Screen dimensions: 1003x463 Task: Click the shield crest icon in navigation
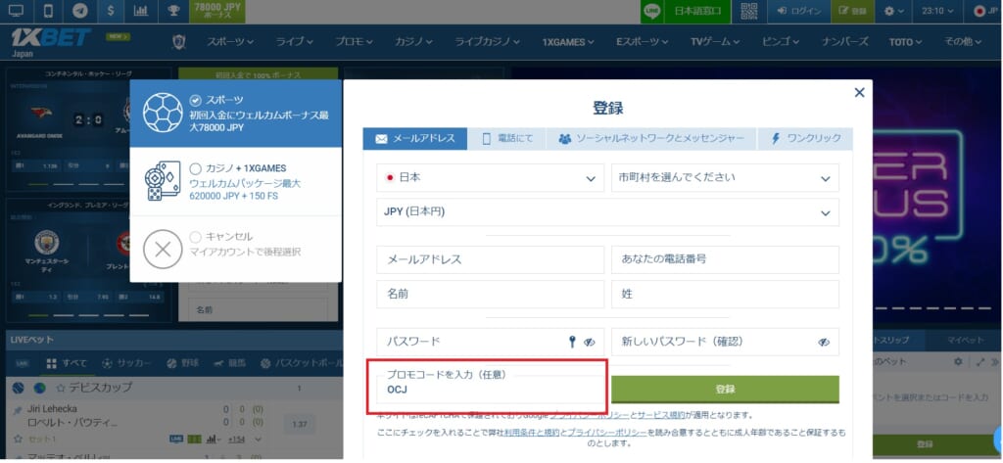[x=180, y=41]
